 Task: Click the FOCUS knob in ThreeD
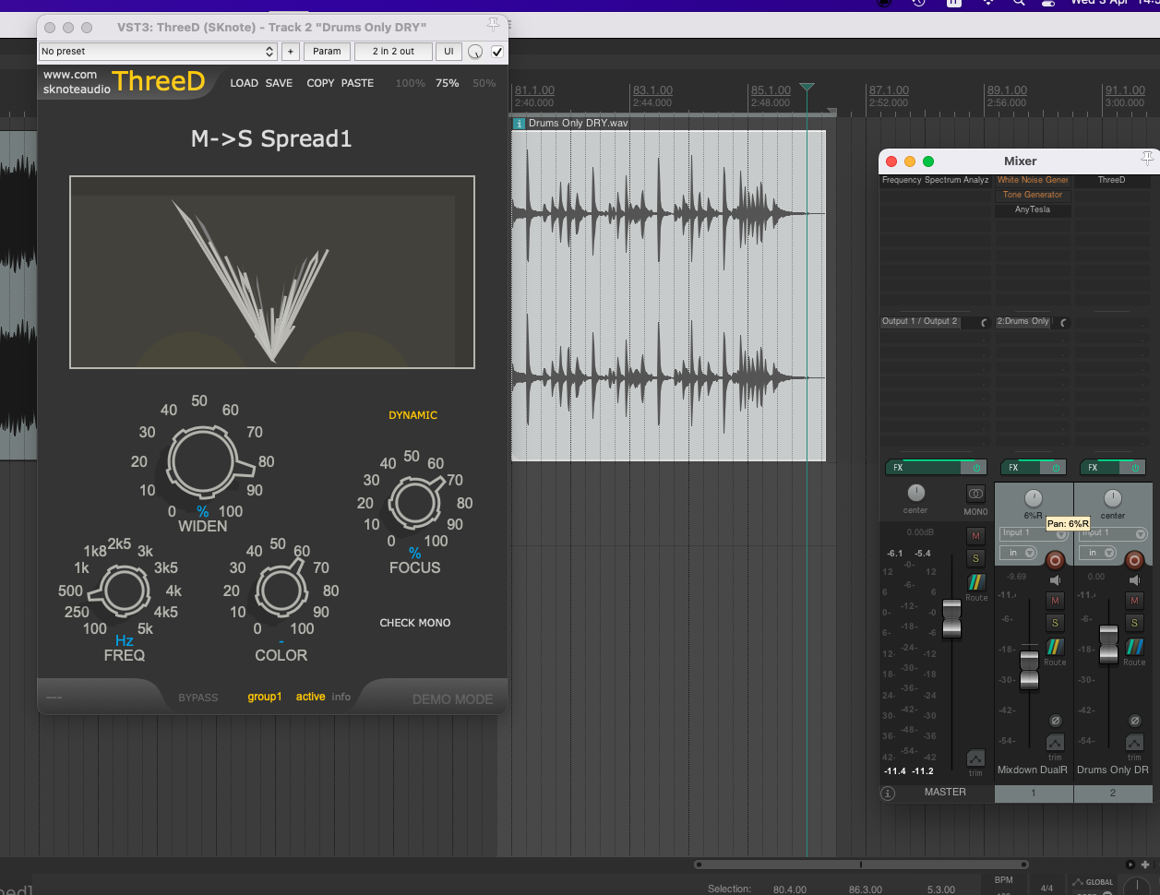[x=414, y=504]
